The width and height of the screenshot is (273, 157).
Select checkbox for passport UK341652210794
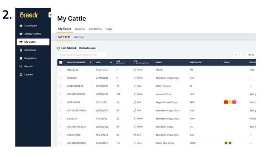pos(61,94)
